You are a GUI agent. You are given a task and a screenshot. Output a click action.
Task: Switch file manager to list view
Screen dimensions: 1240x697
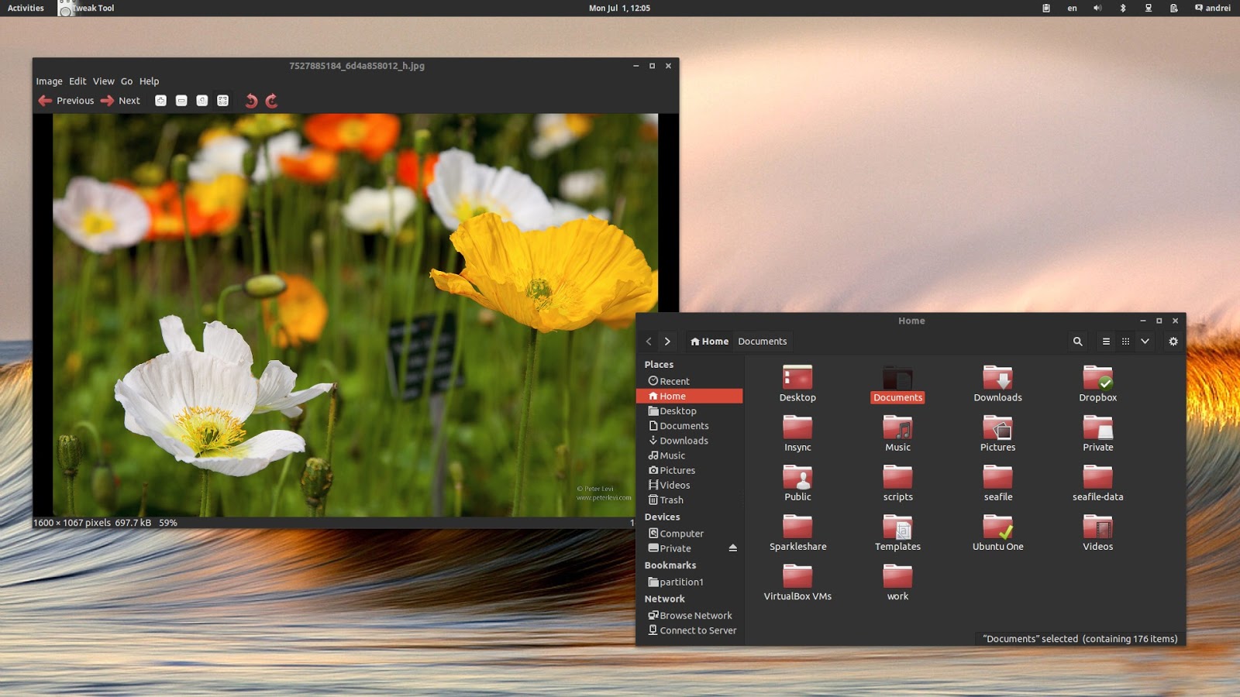tap(1106, 341)
